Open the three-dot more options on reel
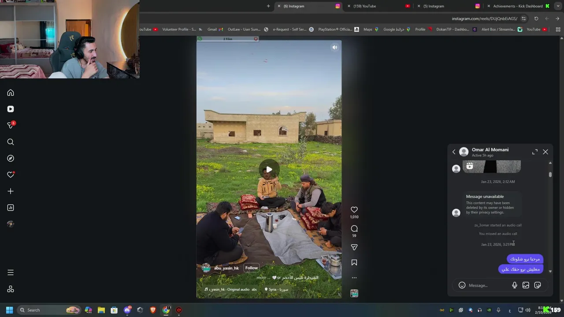This screenshot has height=317, width=564. 354,278
